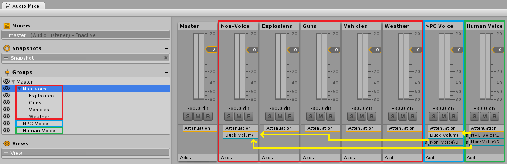
Task: Mute the Guns channel
Action: [x=321, y=116]
